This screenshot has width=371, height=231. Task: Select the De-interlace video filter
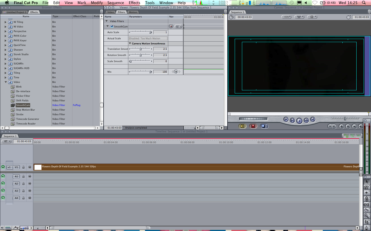[x=23, y=91]
